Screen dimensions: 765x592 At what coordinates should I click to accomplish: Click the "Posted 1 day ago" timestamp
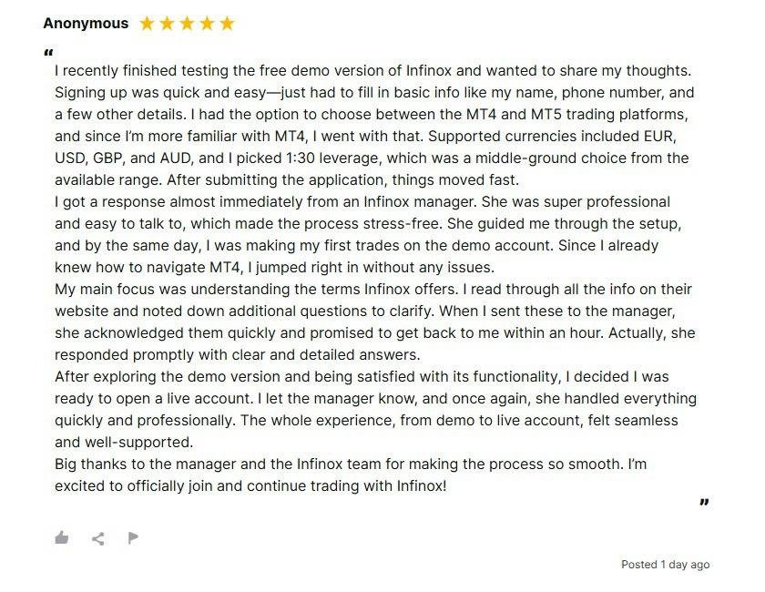(665, 565)
